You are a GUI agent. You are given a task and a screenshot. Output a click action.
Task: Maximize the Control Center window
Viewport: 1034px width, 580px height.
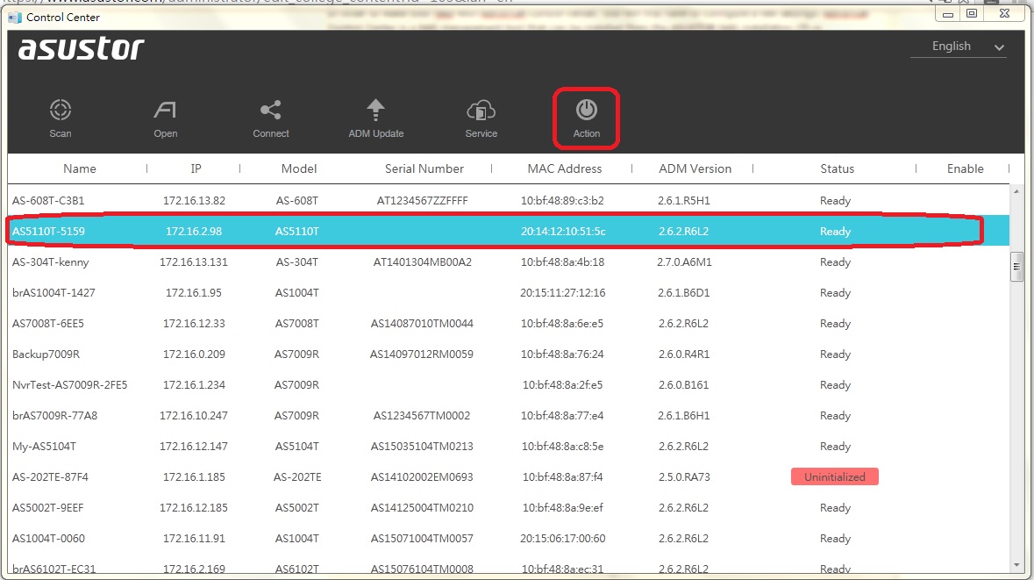coord(972,14)
